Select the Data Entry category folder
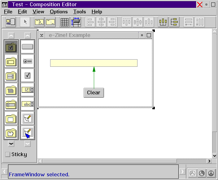Image resolution: width=218 pixels, height=180 pixels. 11,61
